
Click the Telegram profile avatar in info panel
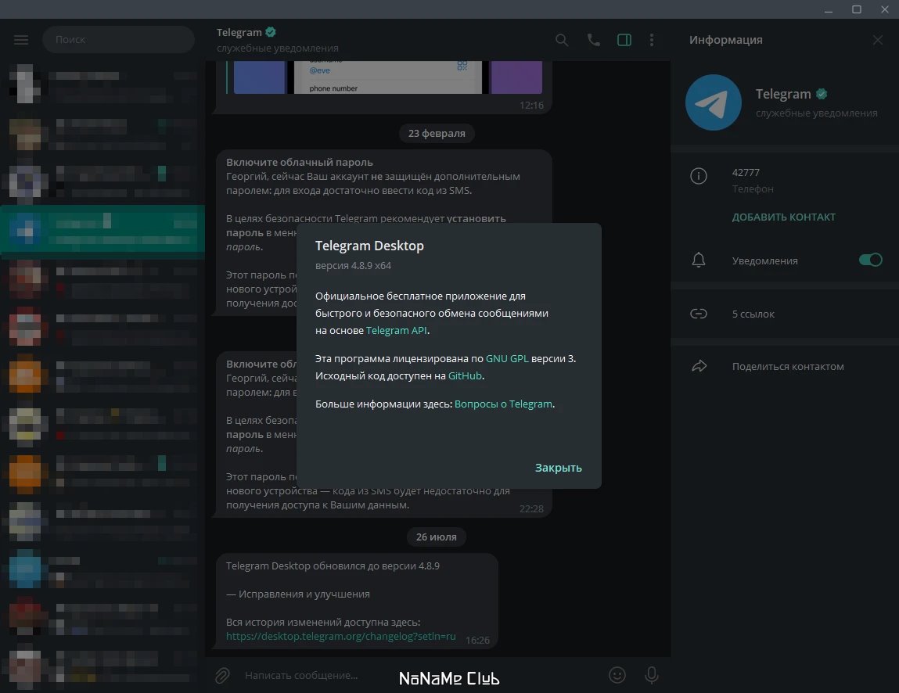(x=714, y=102)
